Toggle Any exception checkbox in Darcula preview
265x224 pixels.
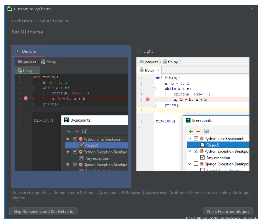[82, 158]
